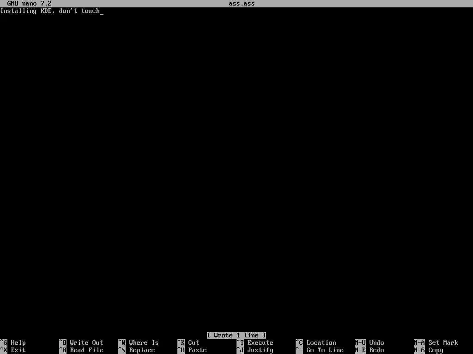The height and width of the screenshot is (354, 473).
Task: Click the Replace shortcut label
Action: 142,350
